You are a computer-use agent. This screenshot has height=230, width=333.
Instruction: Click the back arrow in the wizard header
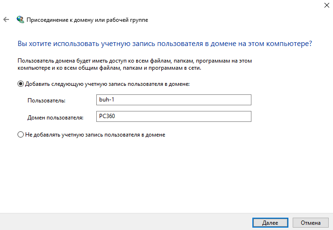(6, 20)
